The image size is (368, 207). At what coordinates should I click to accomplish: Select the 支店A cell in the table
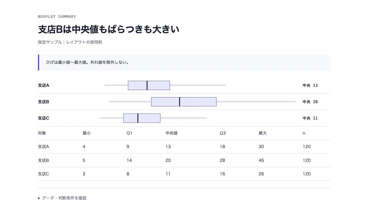44,147
